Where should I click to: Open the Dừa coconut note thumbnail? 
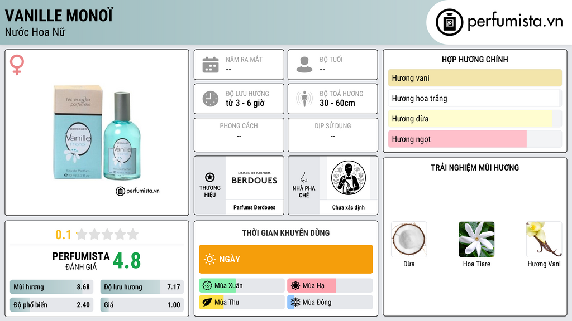click(x=409, y=240)
